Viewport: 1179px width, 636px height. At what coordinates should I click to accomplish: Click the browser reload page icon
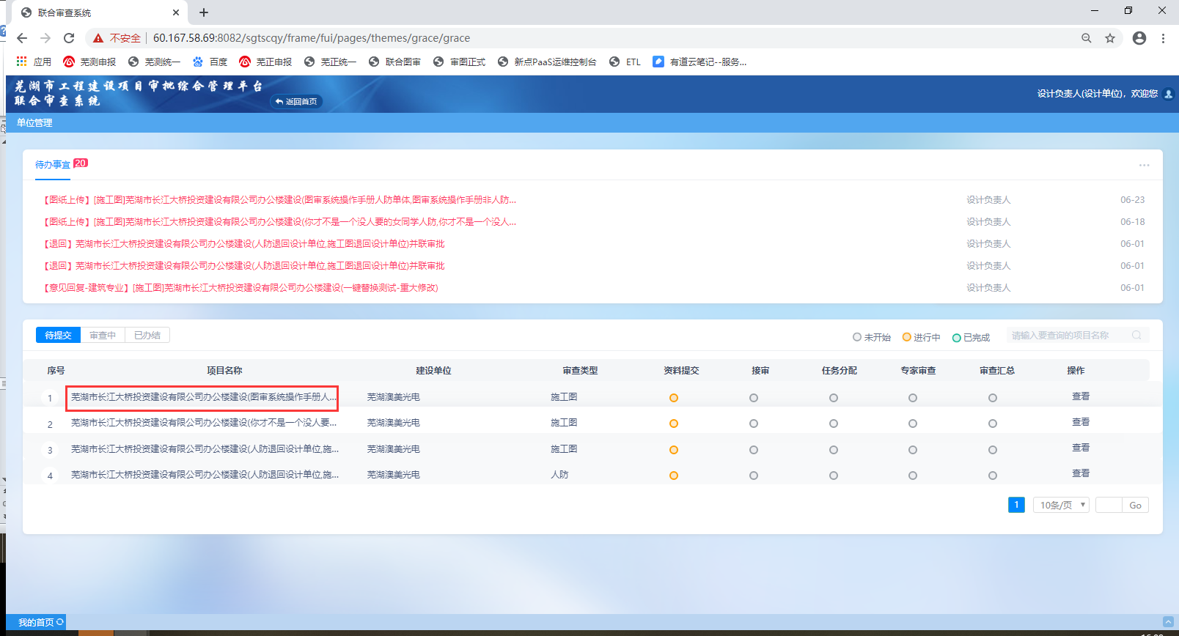(69, 38)
